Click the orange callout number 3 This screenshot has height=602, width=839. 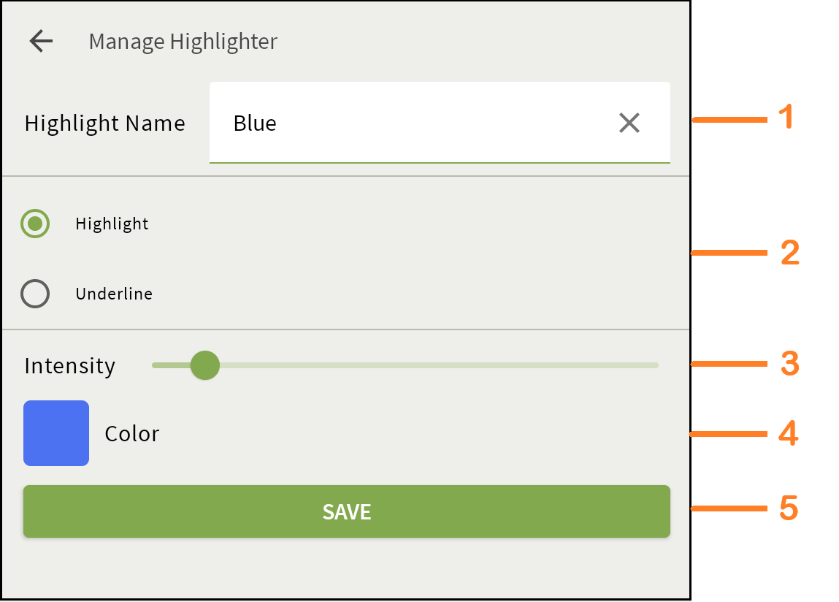pos(790,364)
